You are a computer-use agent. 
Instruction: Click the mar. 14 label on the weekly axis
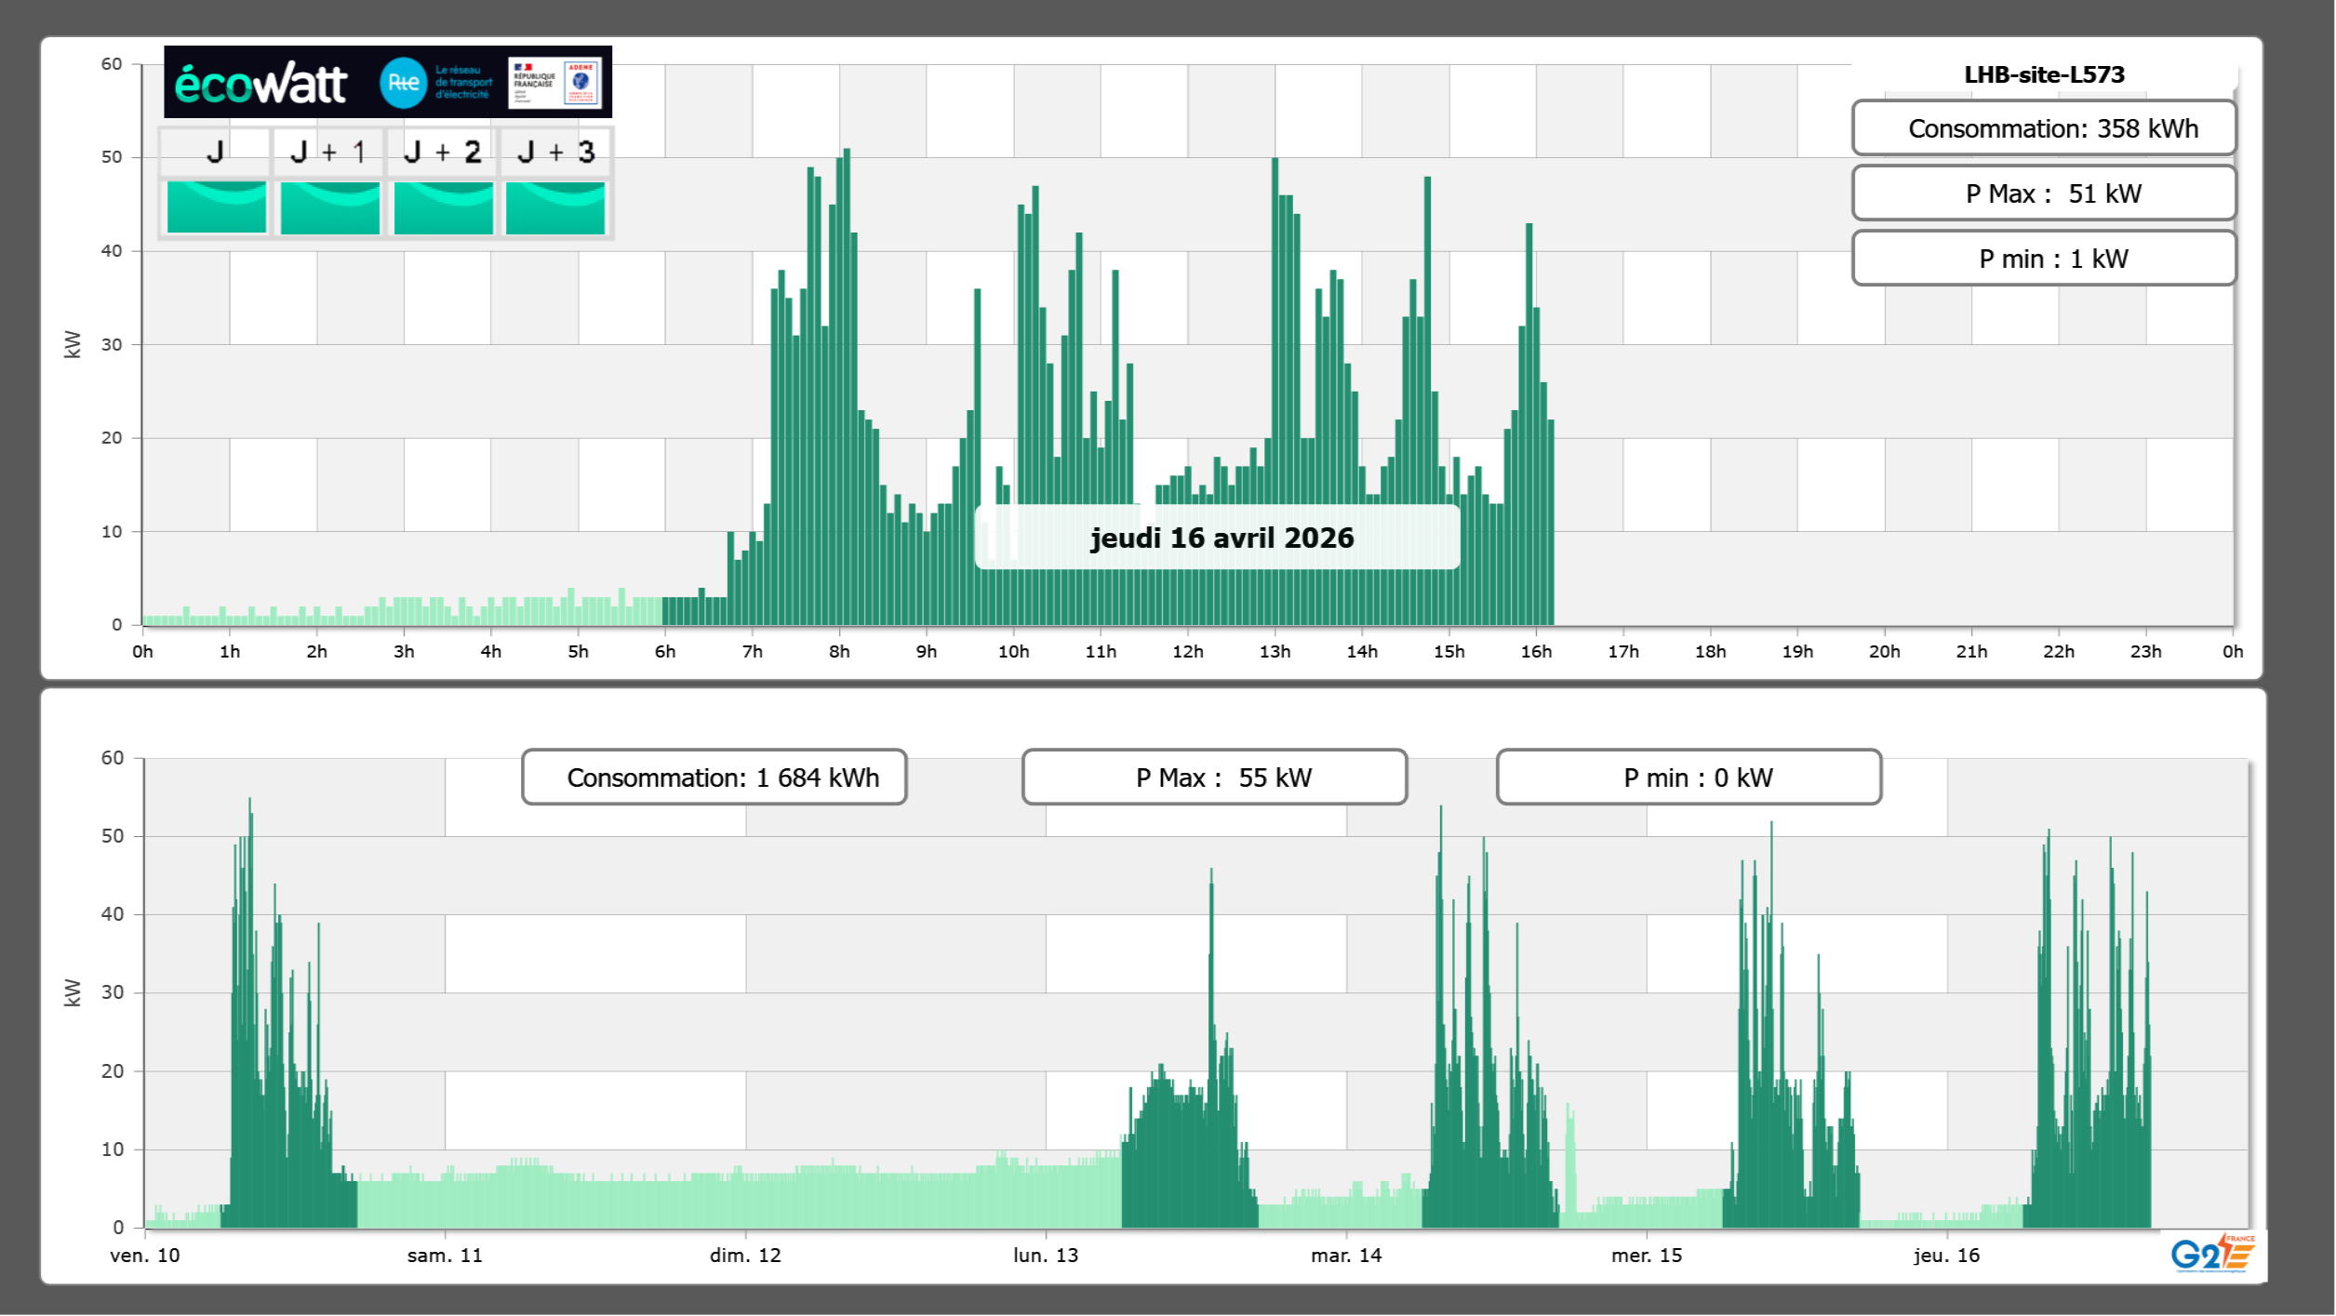[1345, 1256]
